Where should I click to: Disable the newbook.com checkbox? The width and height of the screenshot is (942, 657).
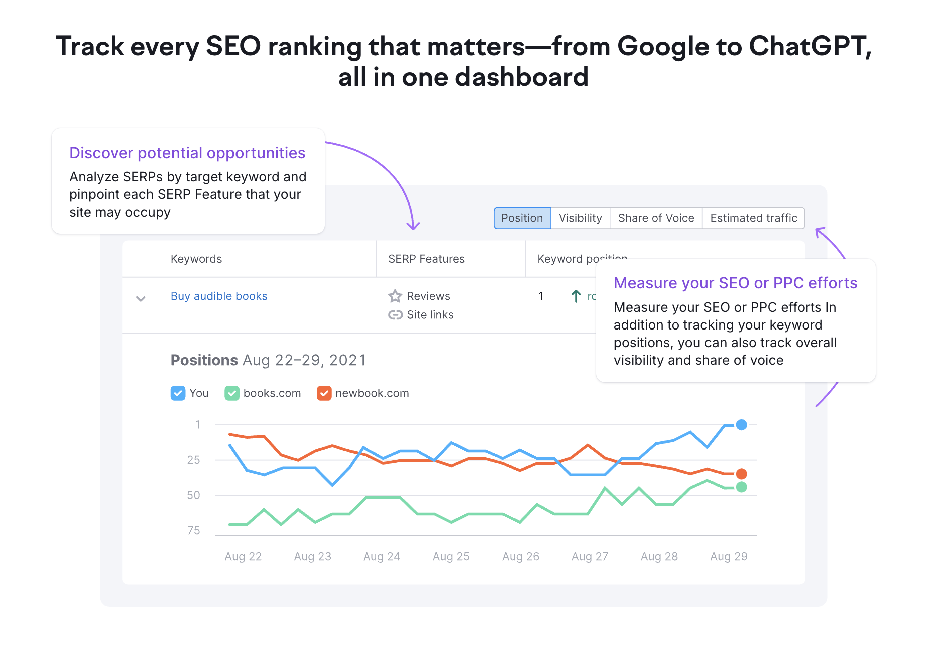click(324, 393)
